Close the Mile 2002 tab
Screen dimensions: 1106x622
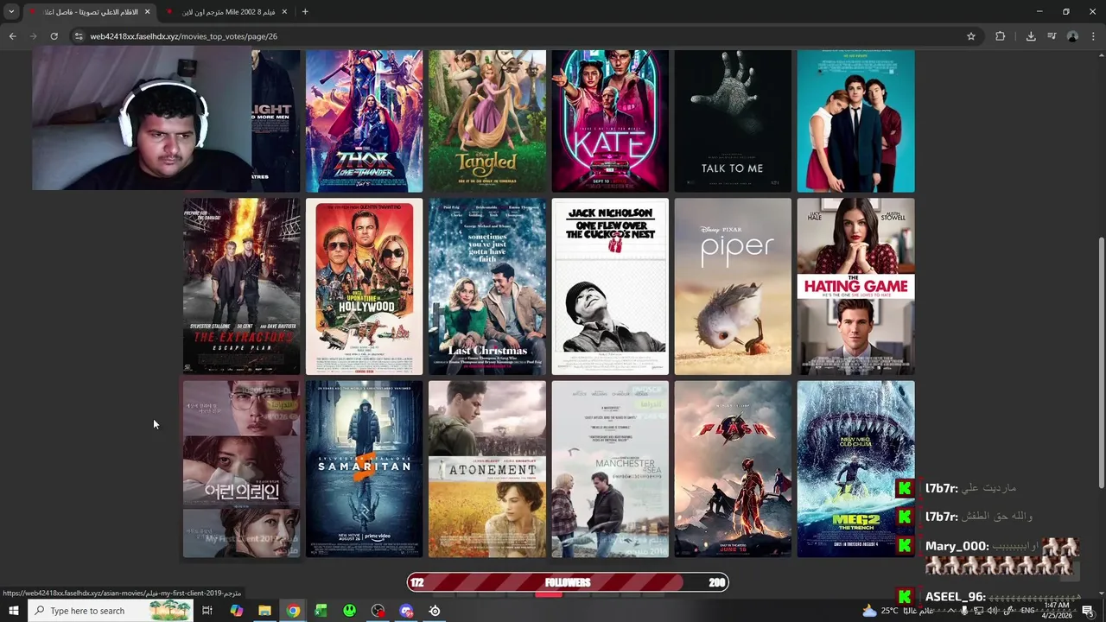coord(284,11)
